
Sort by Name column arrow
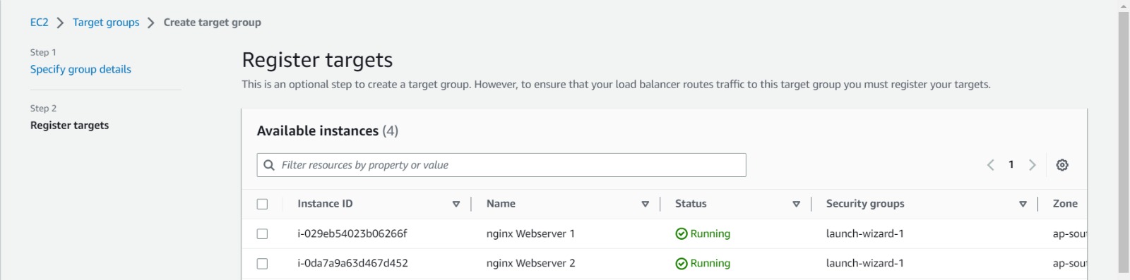pos(645,204)
